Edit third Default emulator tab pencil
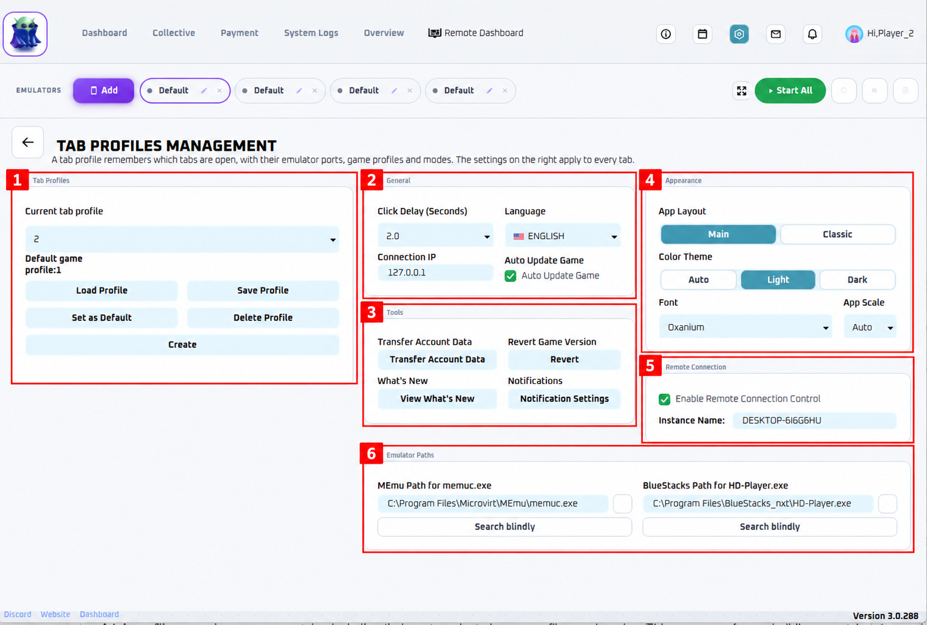 395,91
